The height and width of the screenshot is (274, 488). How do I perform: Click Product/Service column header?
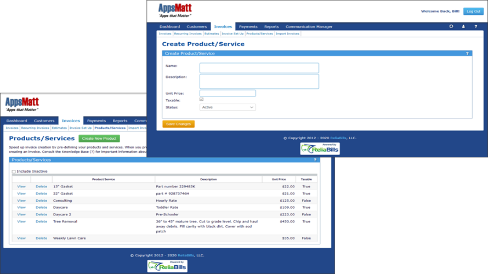pyautogui.click(x=104, y=179)
